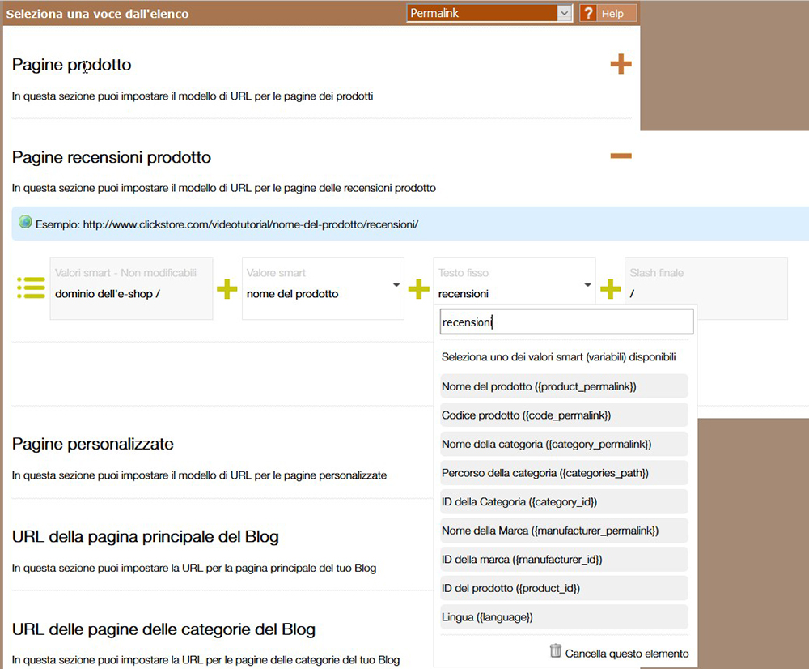809x669 pixels.
Task: Select Nome della categoria ({category_permalink})
Action: (564, 445)
